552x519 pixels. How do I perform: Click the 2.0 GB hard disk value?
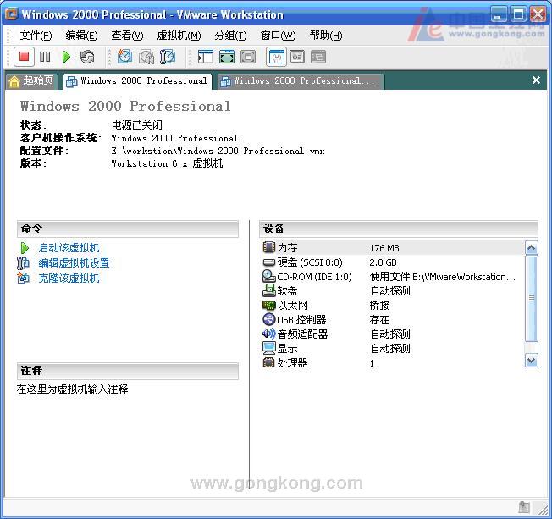383,262
